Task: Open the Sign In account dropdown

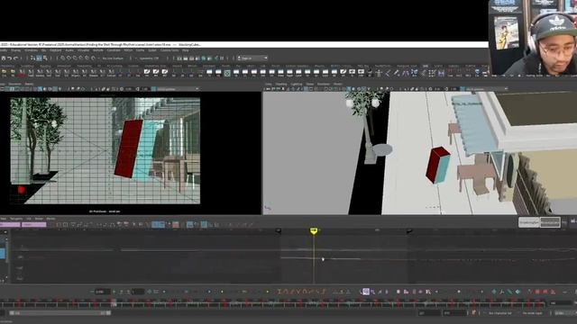Action: tap(252, 58)
